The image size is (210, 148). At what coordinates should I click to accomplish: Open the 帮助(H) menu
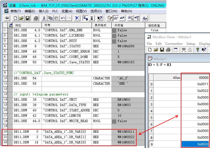126,11
